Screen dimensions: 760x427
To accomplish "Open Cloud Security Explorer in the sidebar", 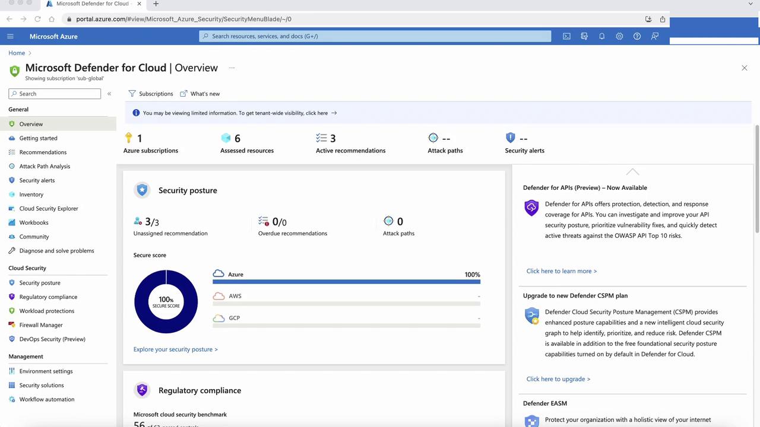I will click(x=49, y=209).
